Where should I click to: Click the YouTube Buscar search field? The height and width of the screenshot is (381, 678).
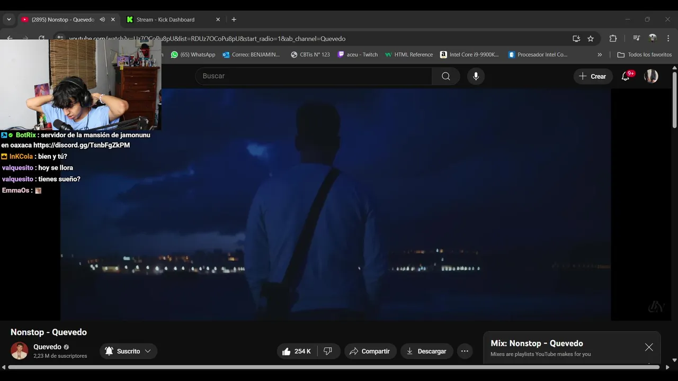tap(314, 76)
